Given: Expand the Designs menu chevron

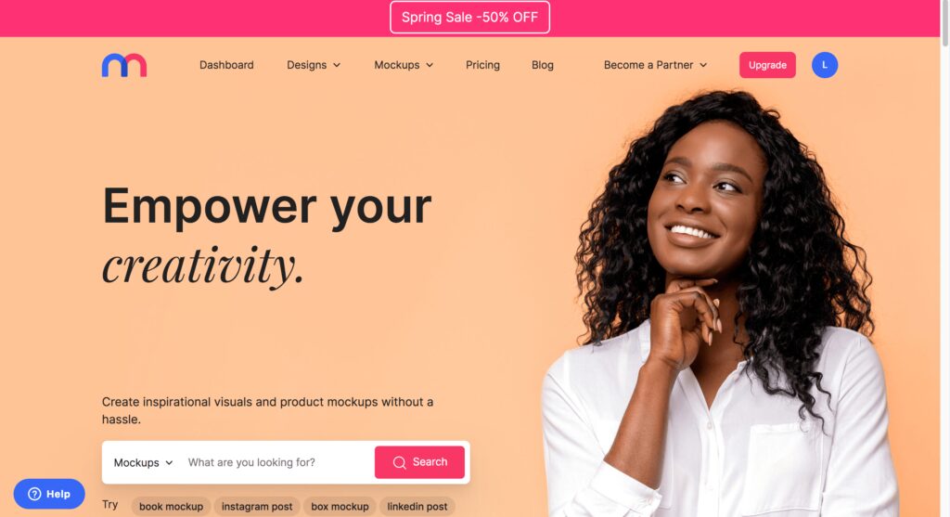Looking at the screenshot, I should tap(337, 65).
